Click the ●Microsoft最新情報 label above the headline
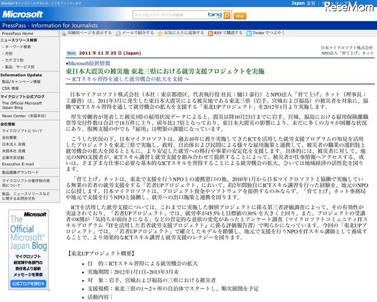Image resolution: width=377 pixels, height=302 pixels. point(88,64)
